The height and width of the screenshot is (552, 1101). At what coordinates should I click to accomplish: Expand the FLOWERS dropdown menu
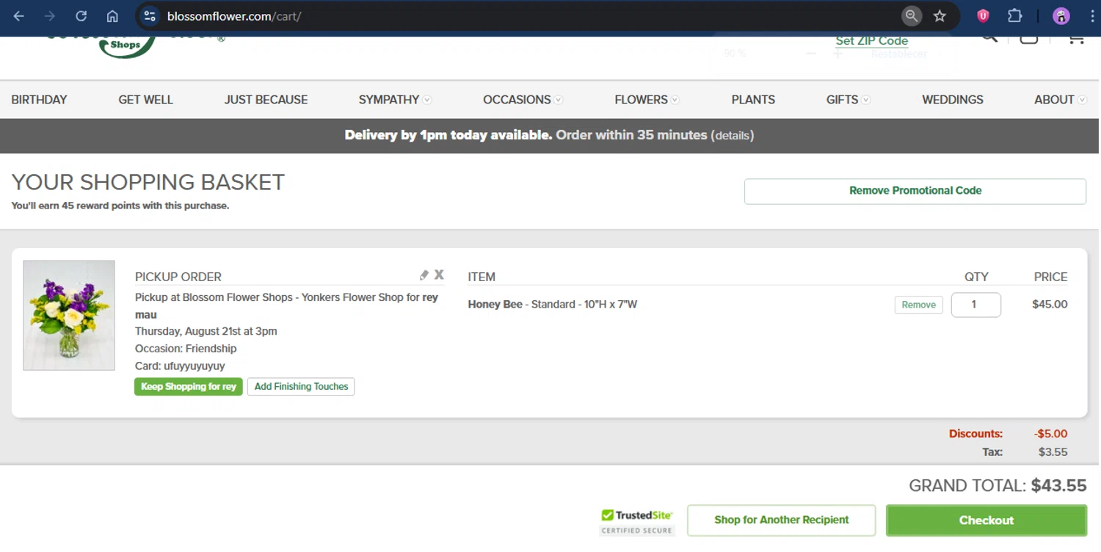tap(647, 99)
